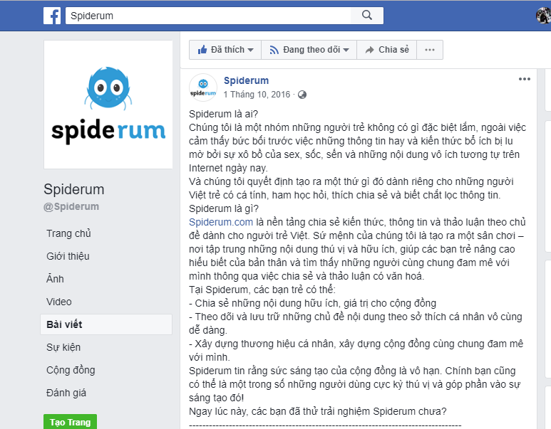Open the Cộng đồng section
Screen dimensions: 551x429
pos(71,371)
